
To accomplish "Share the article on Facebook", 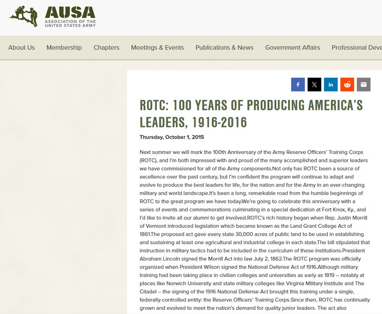I will 298,84.
